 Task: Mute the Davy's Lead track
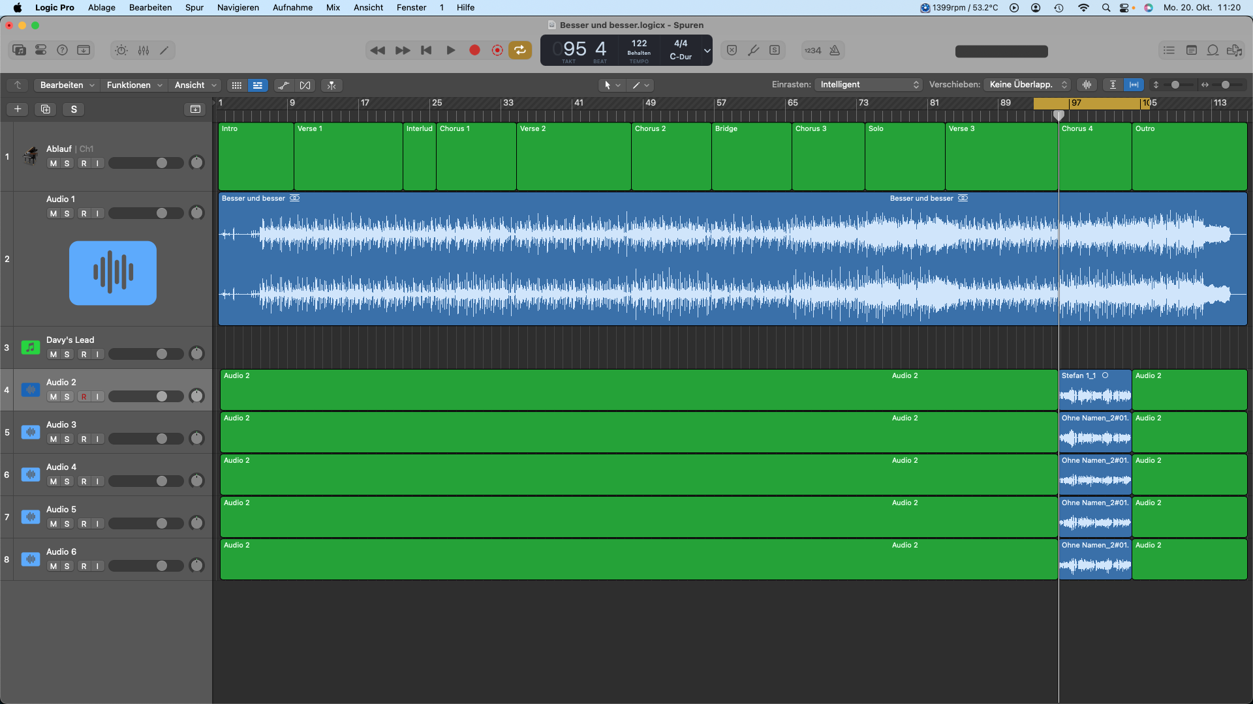[53, 354]
